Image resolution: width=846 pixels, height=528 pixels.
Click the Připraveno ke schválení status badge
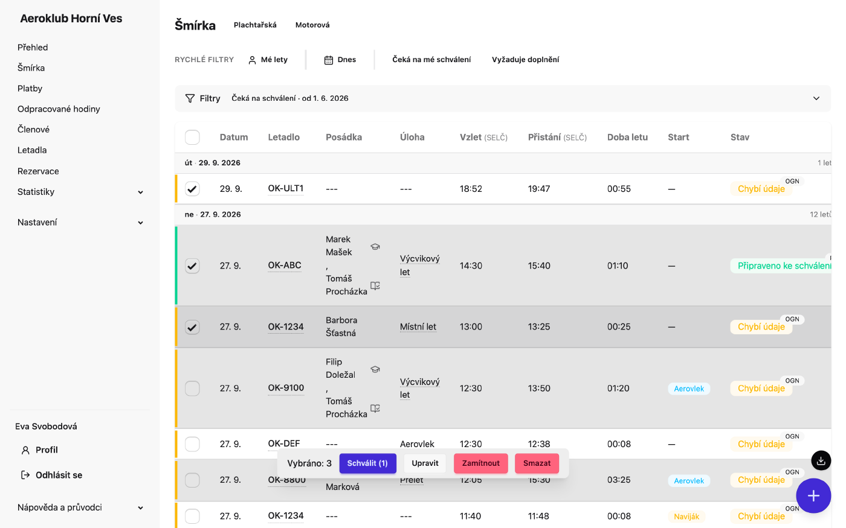point(781,266)
